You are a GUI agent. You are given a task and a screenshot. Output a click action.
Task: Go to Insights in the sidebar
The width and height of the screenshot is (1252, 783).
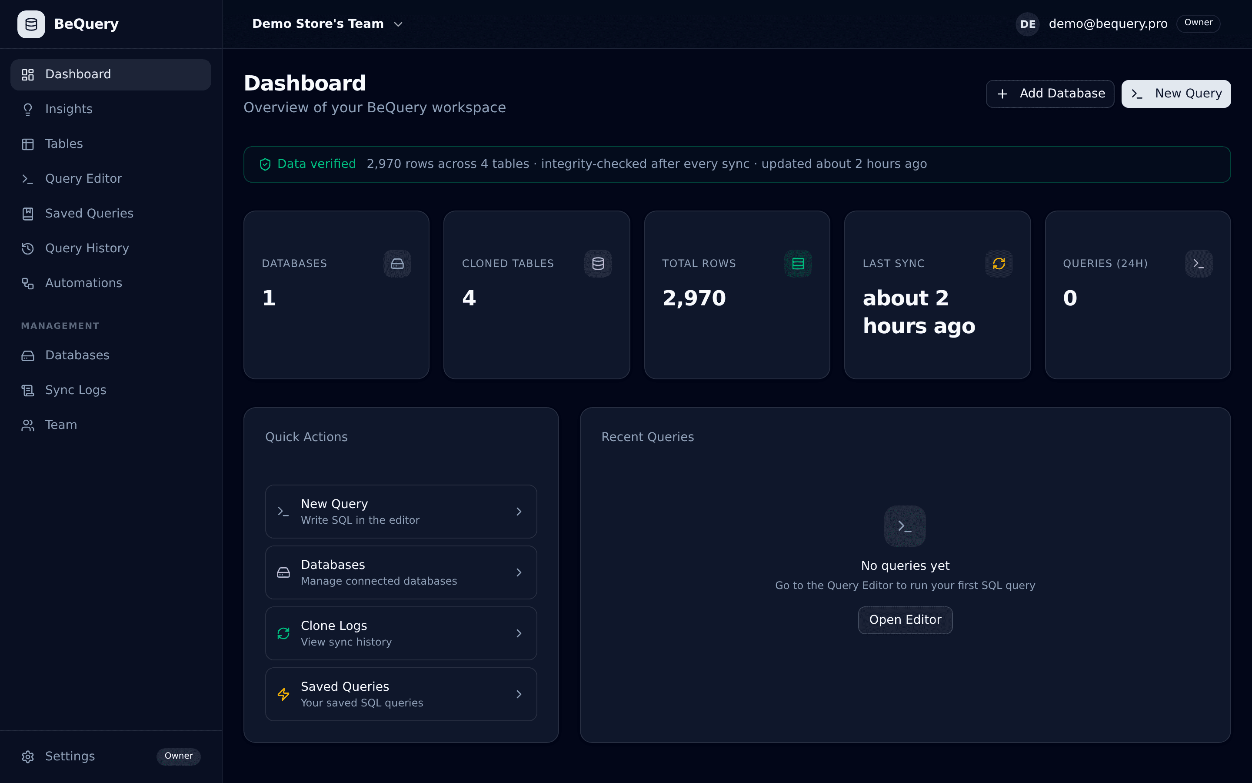click(x=111, y=109)
